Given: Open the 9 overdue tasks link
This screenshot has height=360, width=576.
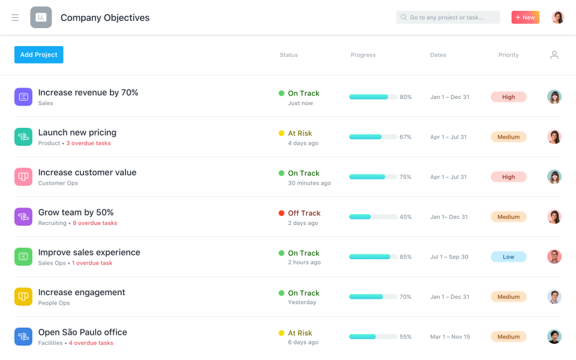Looking at the screenshot, I should (95, 223).
